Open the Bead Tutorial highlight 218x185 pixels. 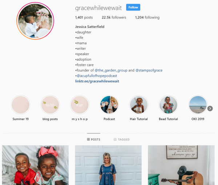168,105
